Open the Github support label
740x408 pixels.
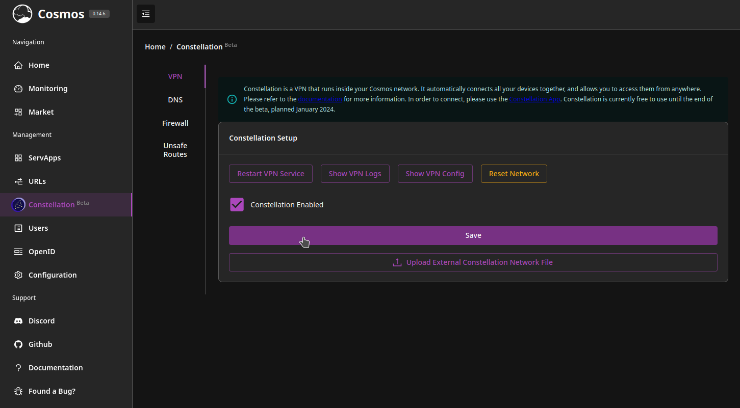pyautogui.click(x=40, y=344)
